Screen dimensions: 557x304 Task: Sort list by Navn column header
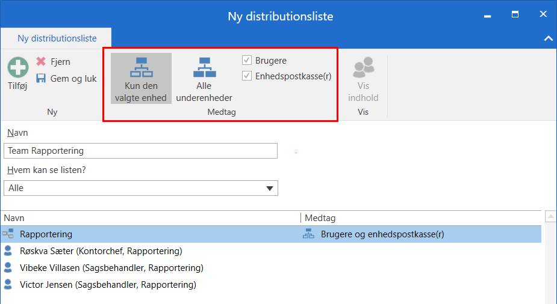(x=151, y=218)
